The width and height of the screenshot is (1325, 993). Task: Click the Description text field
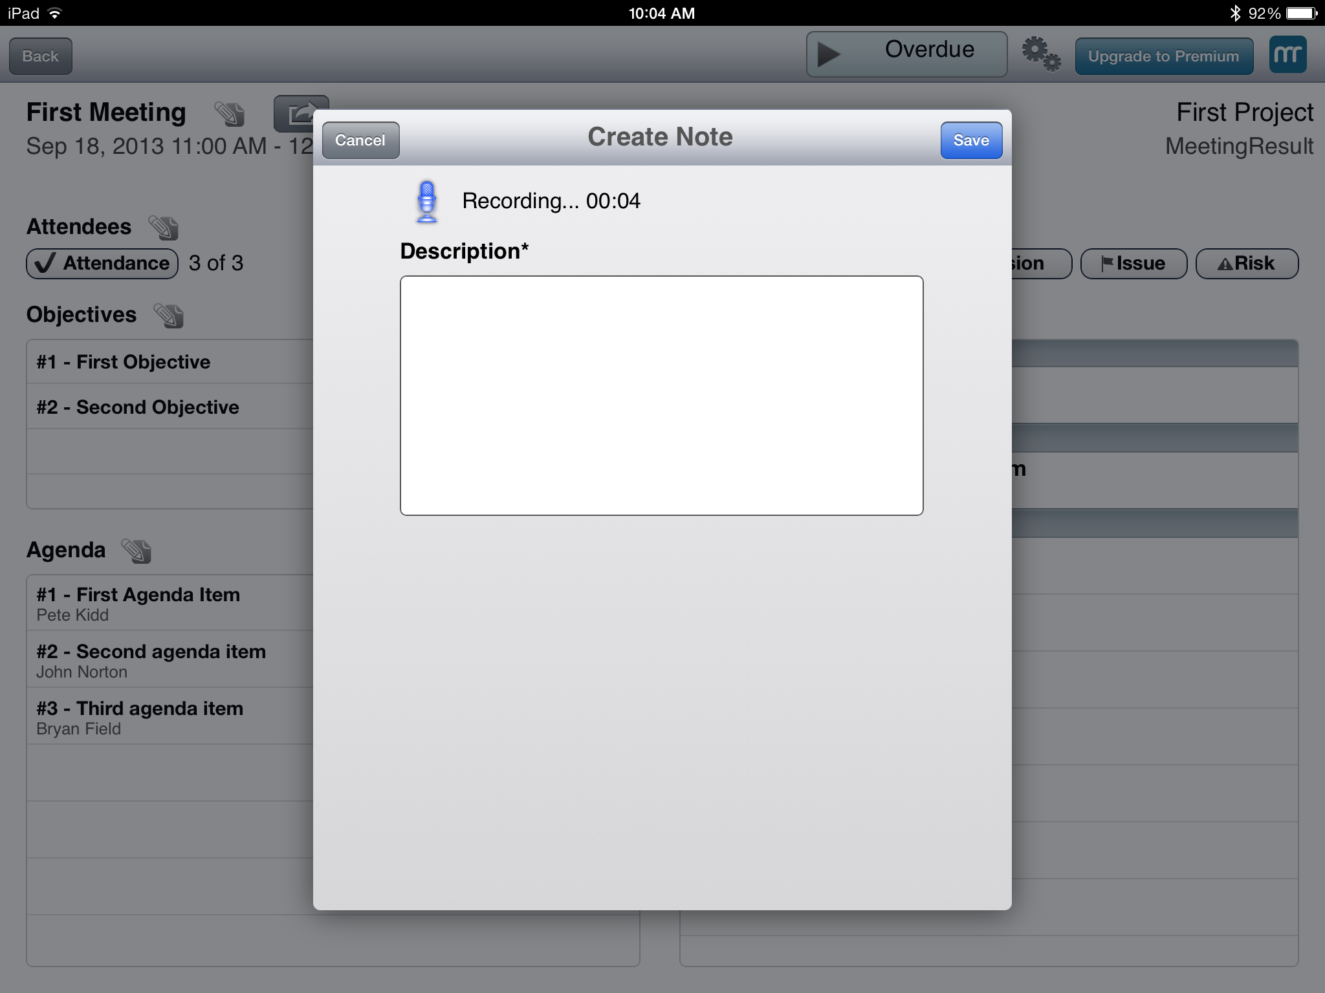click(x=661, y=396)
